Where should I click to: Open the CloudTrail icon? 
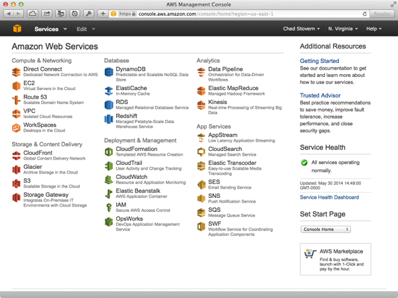(109, 166)
